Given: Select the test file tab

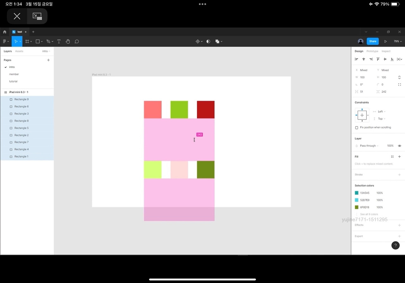Looking at the screenshot, I should pos(19,32).
